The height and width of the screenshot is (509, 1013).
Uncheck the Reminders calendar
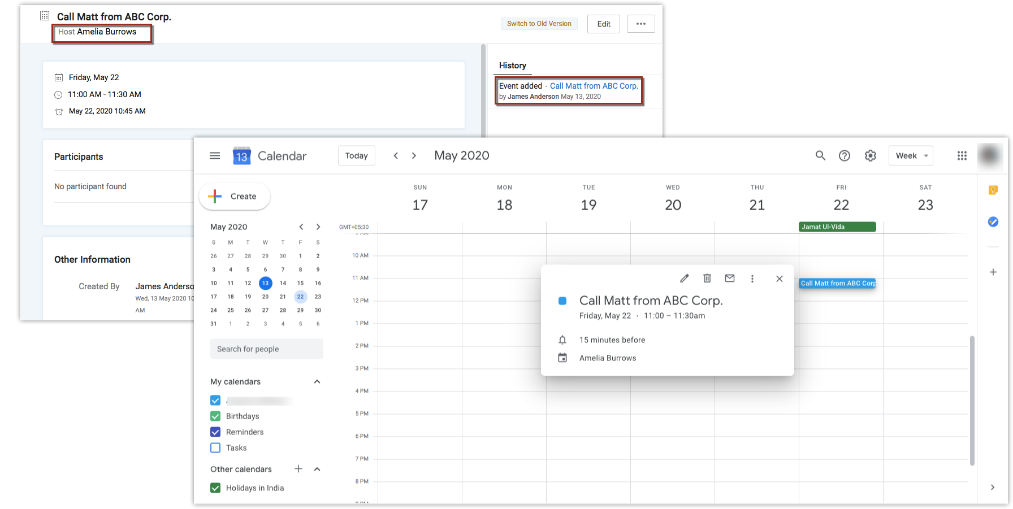pyautogui.click(x=215, y=432)
